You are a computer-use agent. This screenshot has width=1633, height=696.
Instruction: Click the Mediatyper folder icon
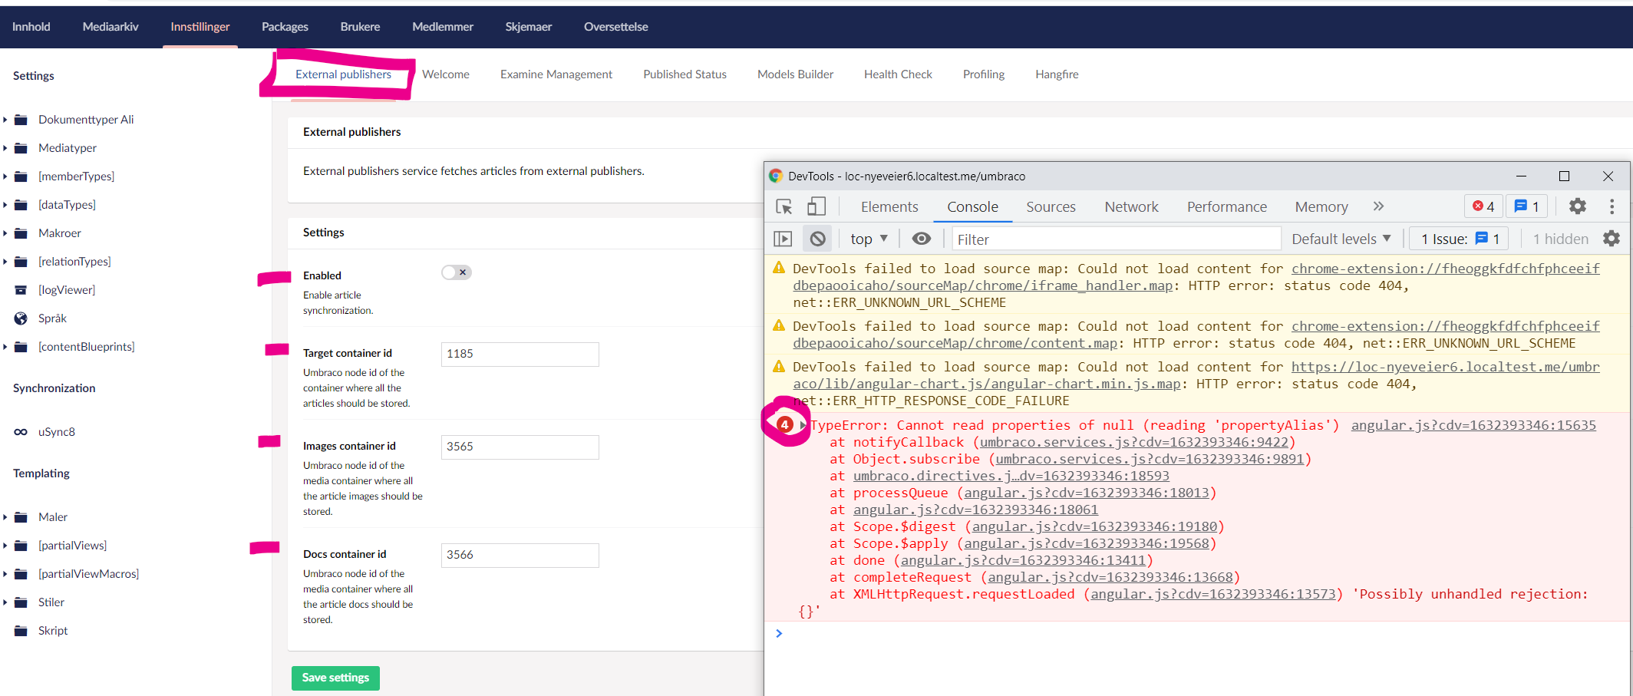pyautogui.click(x=21, y=148)
